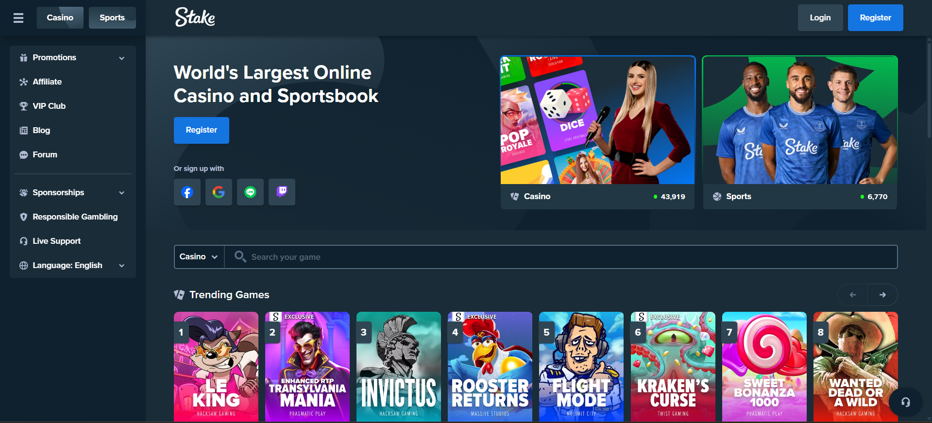Switch to the Casino tab in header

pyautogui.click(x=60, y=18)
